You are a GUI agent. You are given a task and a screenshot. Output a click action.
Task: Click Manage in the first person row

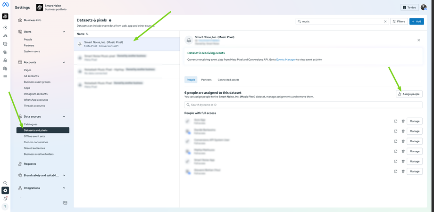click(414, 121)
